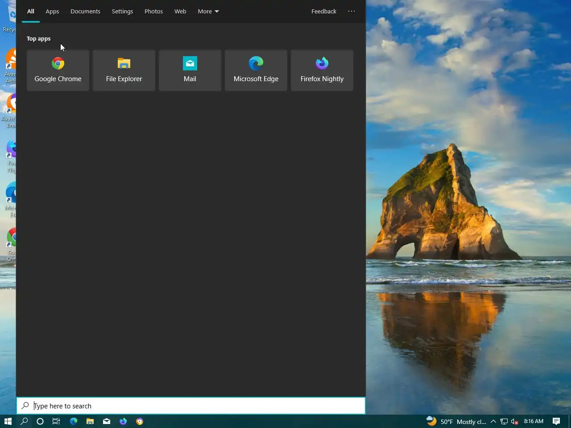
Task: Open the search options ellipsis menu
Action: pos(352,11)
